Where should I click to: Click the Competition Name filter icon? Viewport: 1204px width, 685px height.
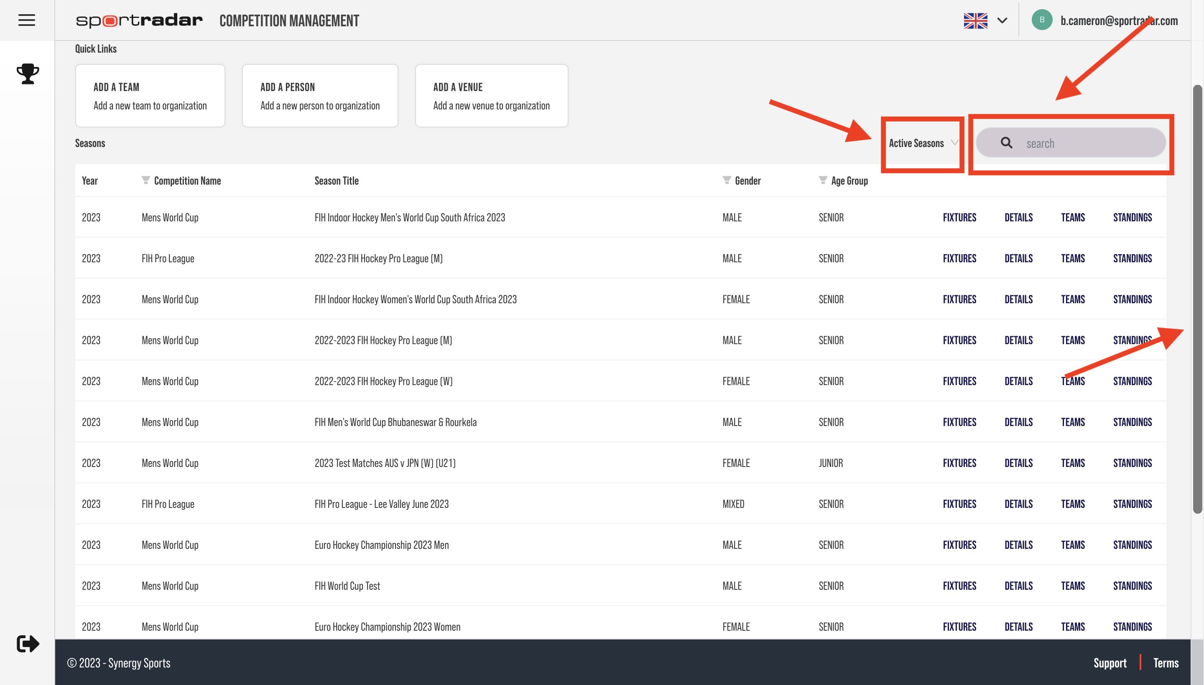[x=145, y=180]
